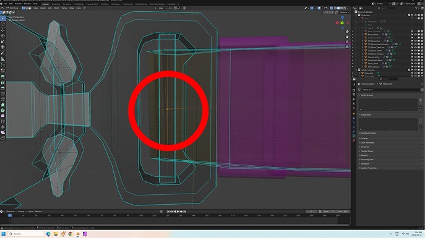Image resolution: width=427 pixels, height=240 pixels.
Task: Click the blue current frame marker
Action: coord(10,216)
